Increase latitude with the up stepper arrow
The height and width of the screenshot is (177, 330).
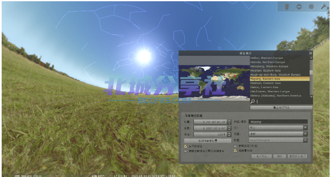pyautogui.click(x=229, y=121)
